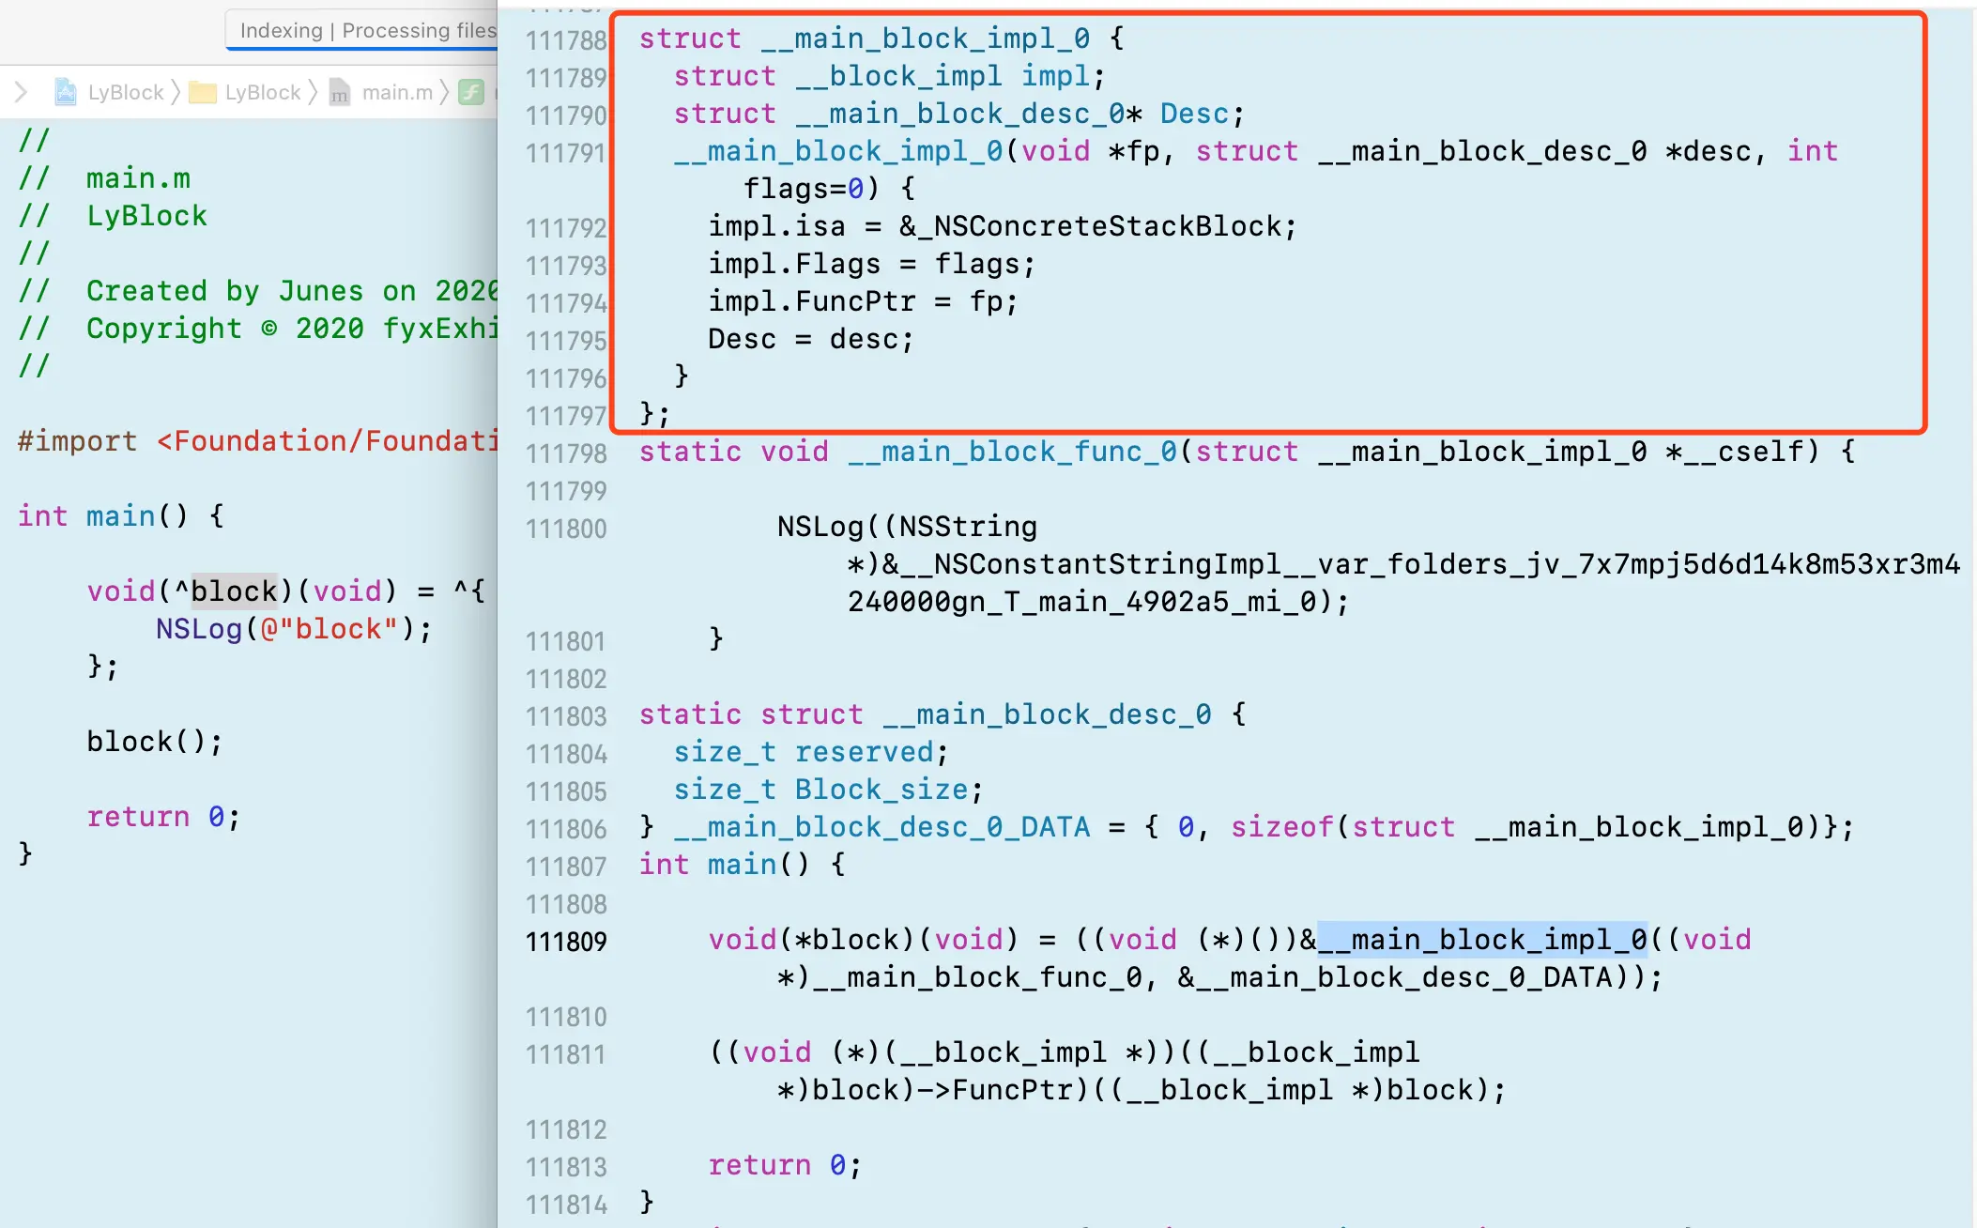Click the LyBlock project file icon
The width and height of the screenshot is (1977, 1228).
(66, 92)
